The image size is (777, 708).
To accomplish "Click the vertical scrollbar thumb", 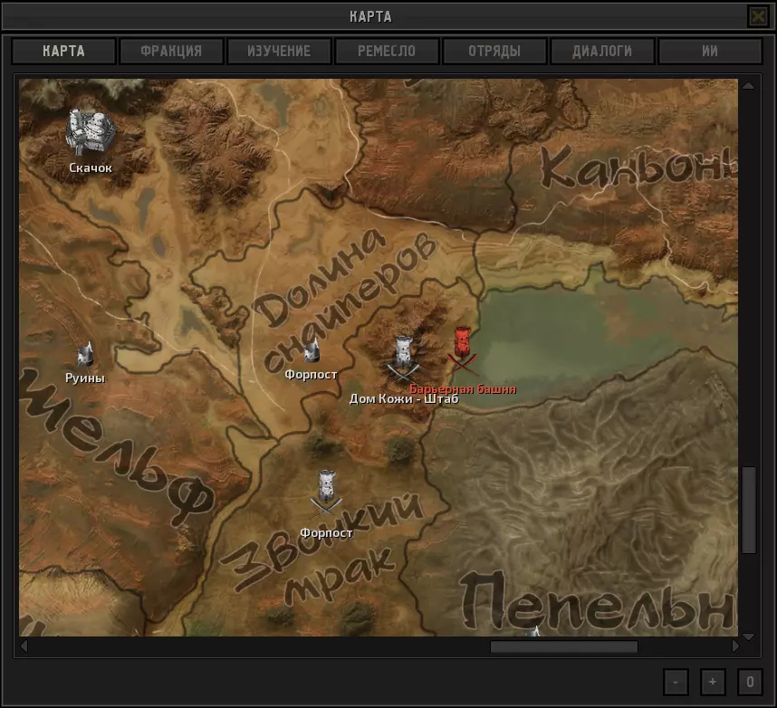I will pyautogui.click(x=748, y=510).
